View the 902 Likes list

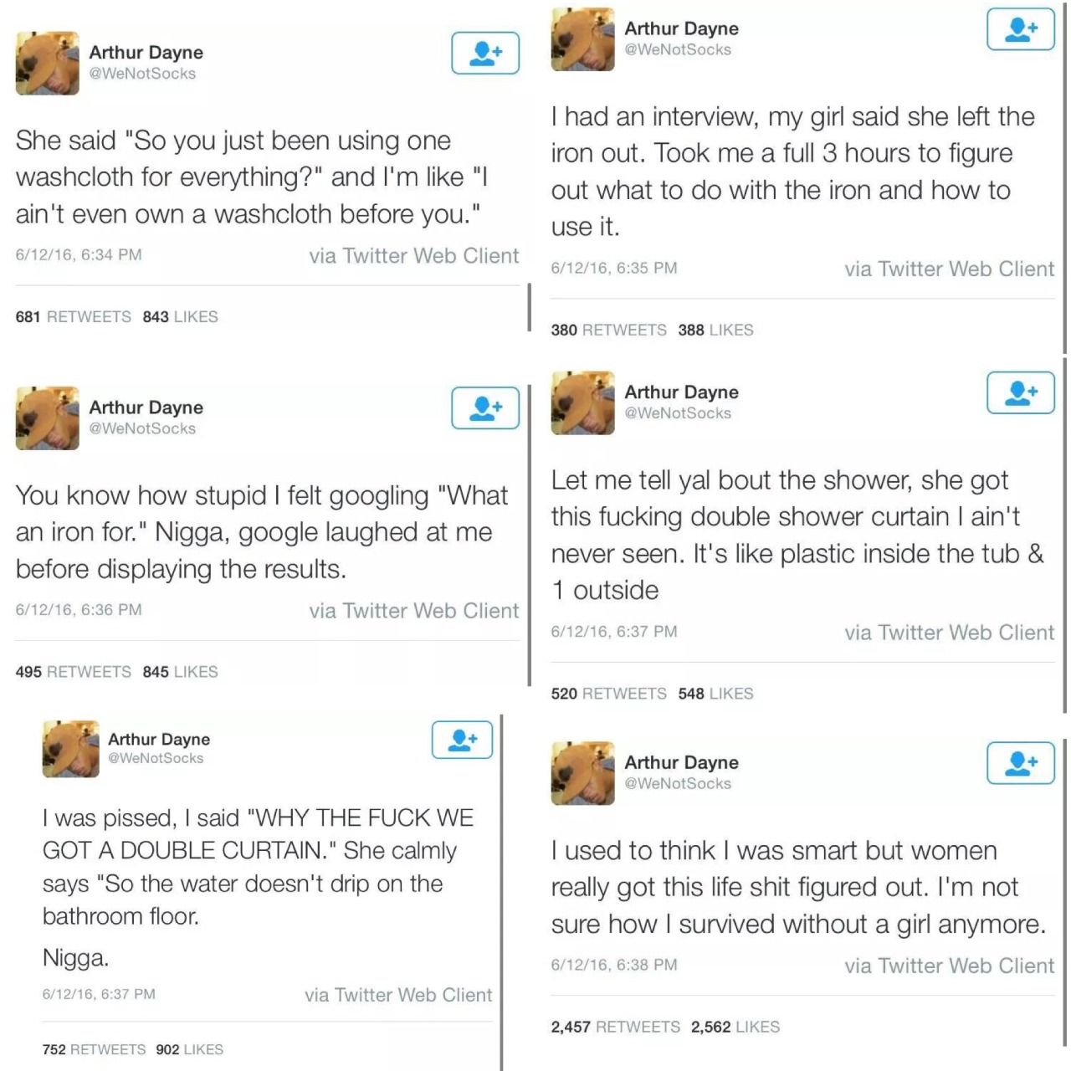(189, 1049)
